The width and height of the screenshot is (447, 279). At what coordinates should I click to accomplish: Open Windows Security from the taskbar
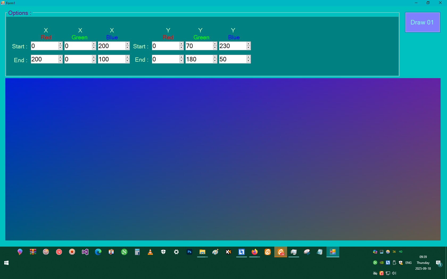[163, 252]
